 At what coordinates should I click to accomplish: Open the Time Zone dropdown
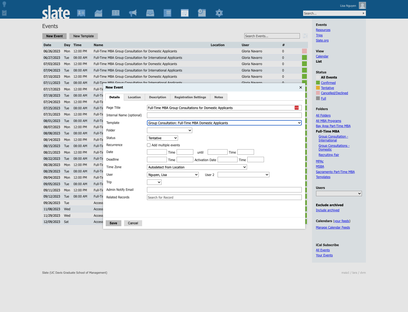[x=197, y=167]
